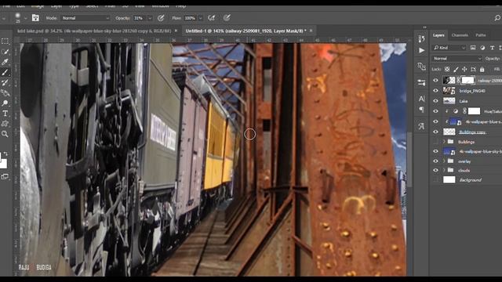Hide the railway layer eye icon
Image resolution: width=502 pixels, height=282 pixels.
pos(436,81)
